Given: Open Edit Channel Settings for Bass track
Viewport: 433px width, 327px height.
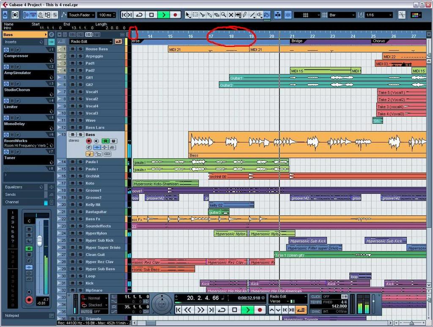Looking at the screenshot, I should coord(89,147).
